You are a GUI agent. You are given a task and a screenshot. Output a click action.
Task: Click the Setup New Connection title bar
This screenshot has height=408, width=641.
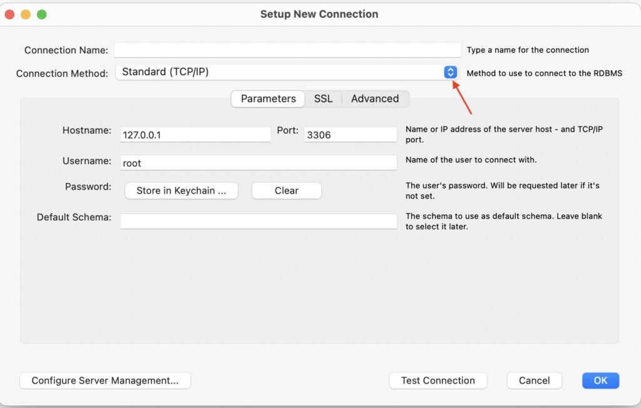coord(319,14)
